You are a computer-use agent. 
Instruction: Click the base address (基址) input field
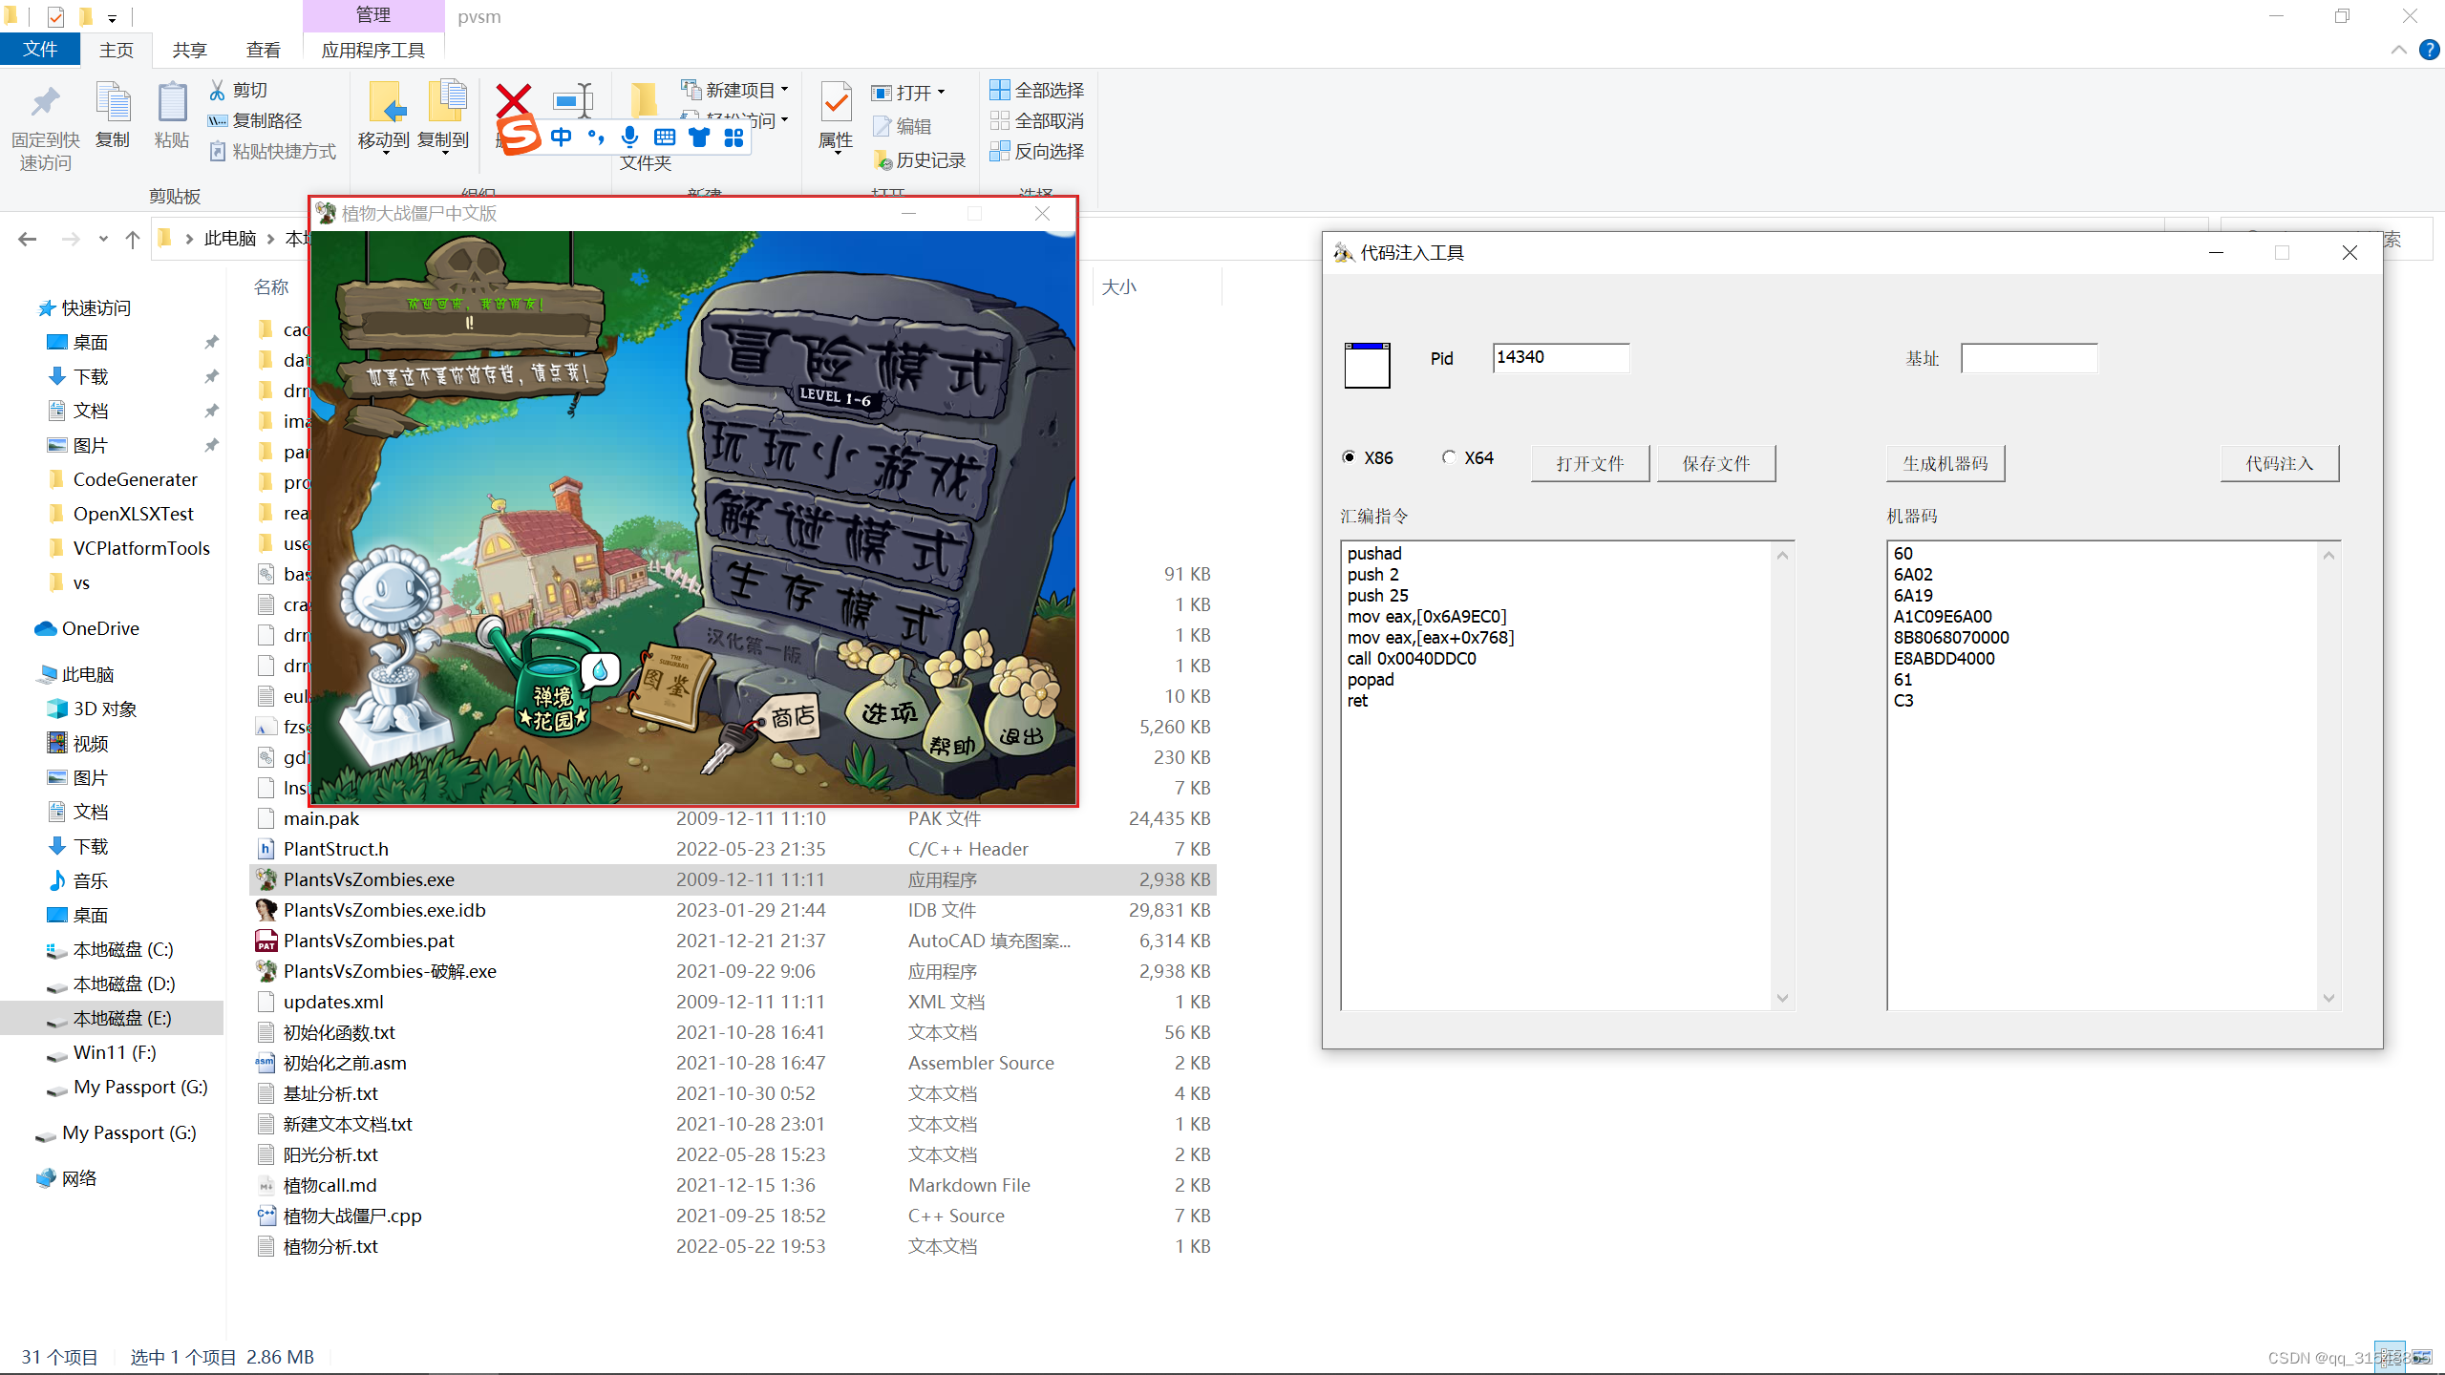click(2029, 358)
